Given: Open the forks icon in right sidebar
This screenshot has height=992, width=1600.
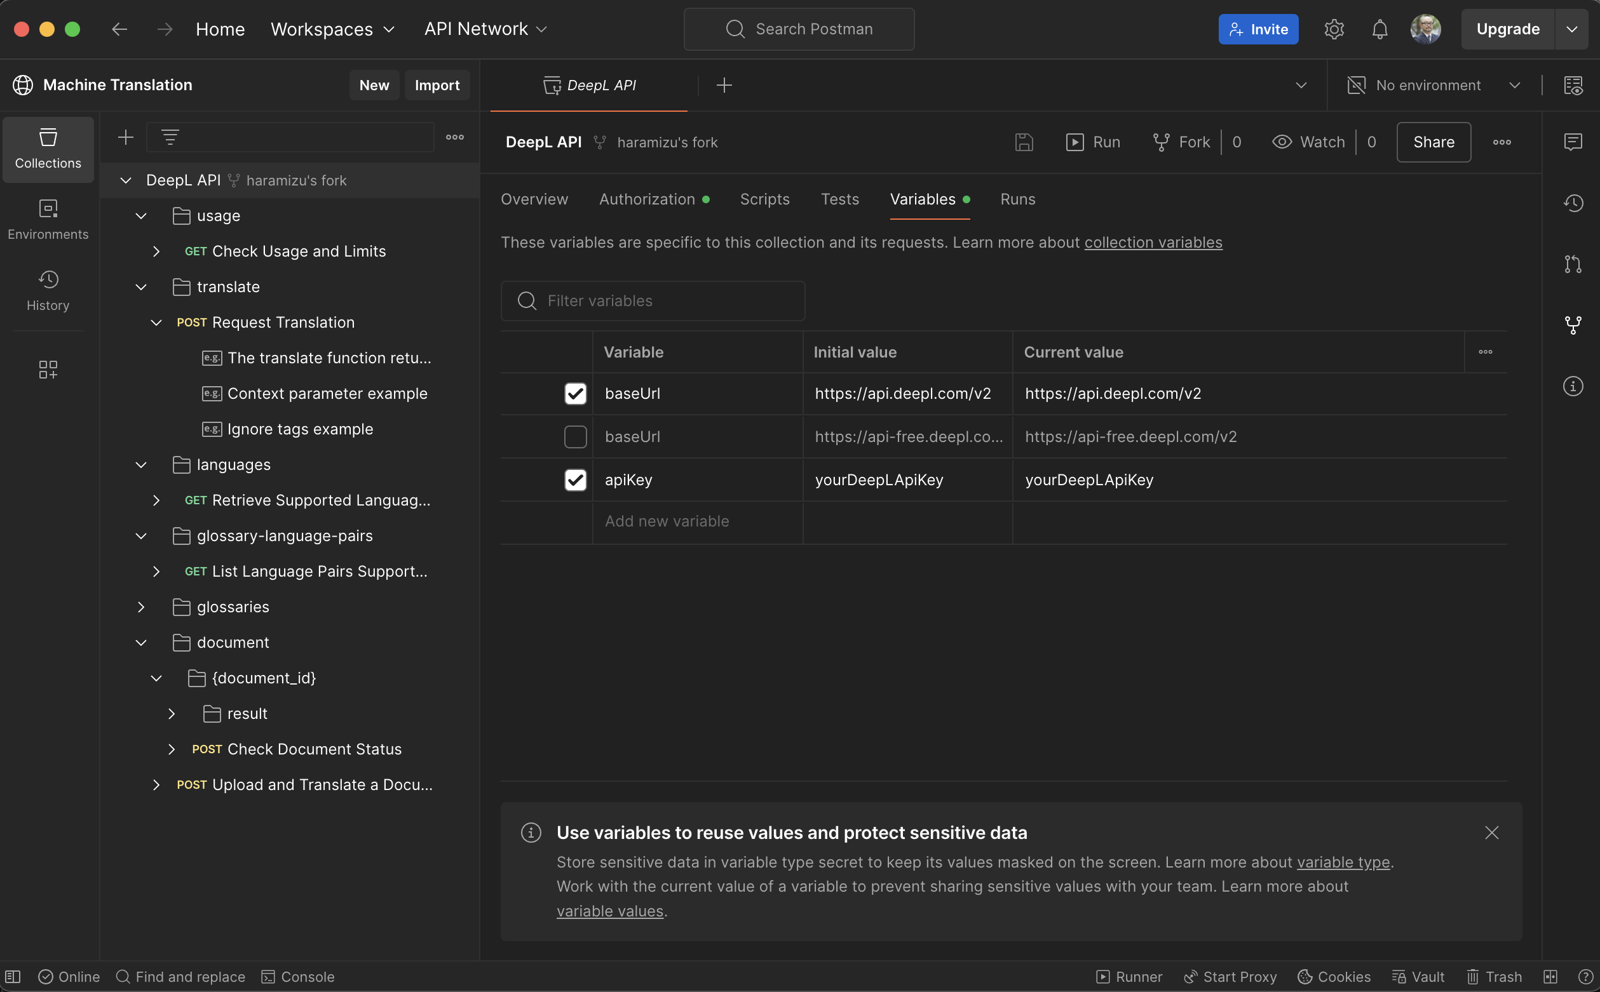Looking at the screenshot, I should [x=1573, y=325].
